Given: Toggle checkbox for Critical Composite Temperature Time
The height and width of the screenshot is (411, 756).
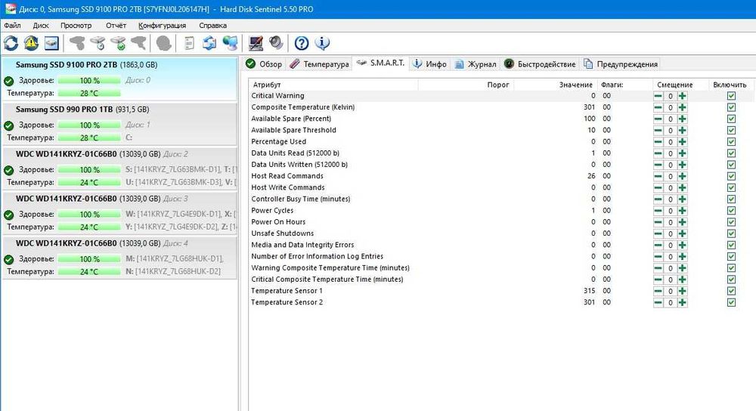Looking at the screenshot, I should (x=731, y=280).
